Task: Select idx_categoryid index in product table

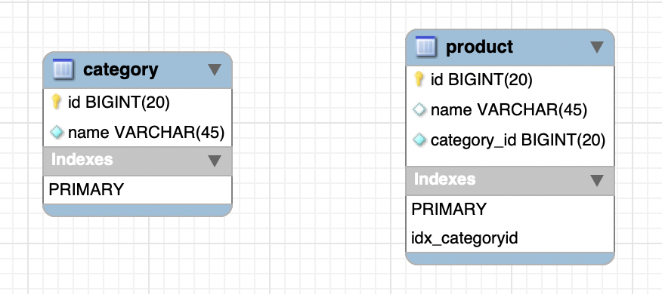Action: pos(510,238)
